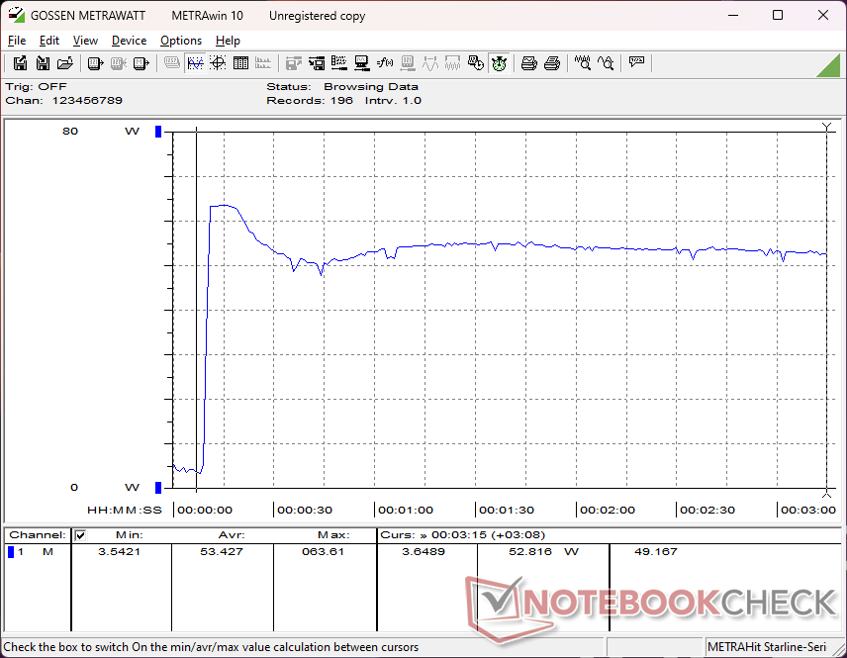Open the Device menu
847x658 pixels.
tap(129, 41)
